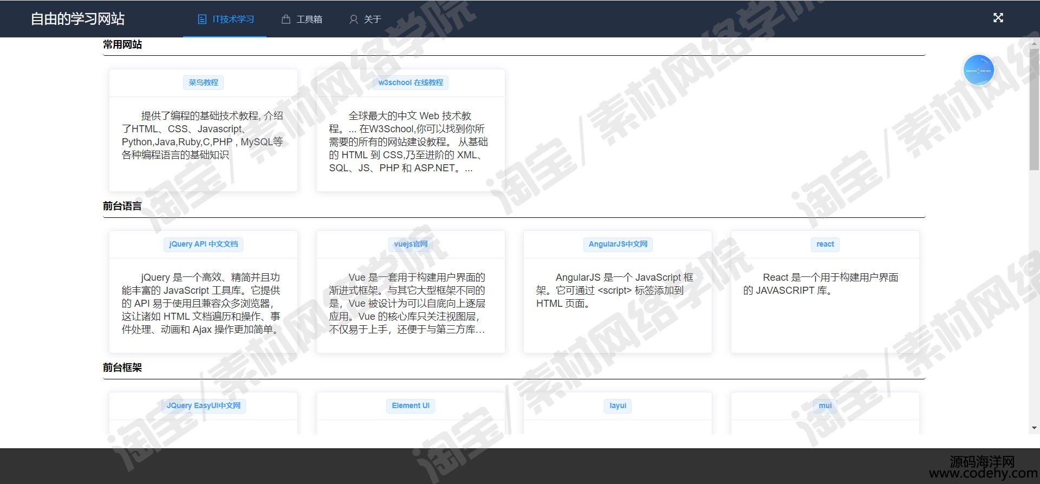Open the mui tag link

(825, 405)
